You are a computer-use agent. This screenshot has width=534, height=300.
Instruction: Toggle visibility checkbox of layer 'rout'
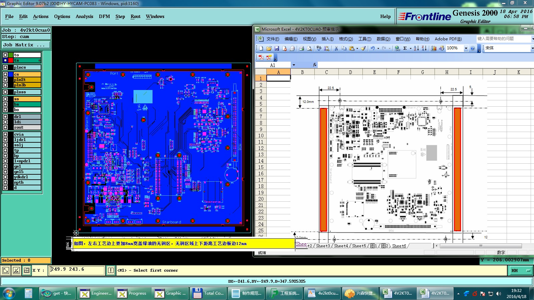pos(5,127)
